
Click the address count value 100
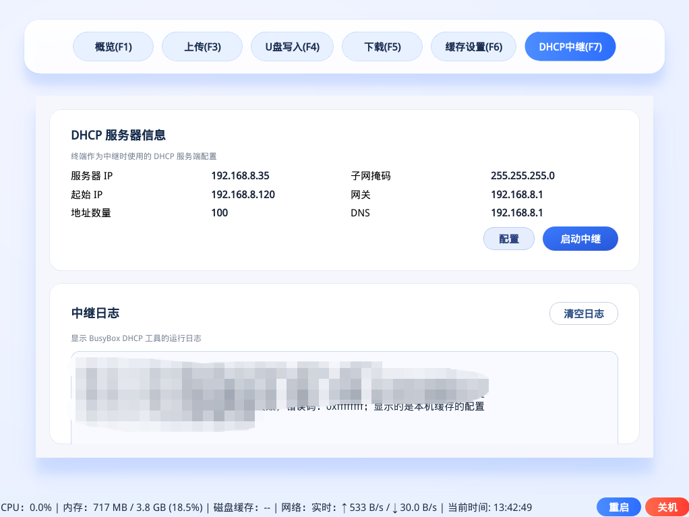coord(219,213)
